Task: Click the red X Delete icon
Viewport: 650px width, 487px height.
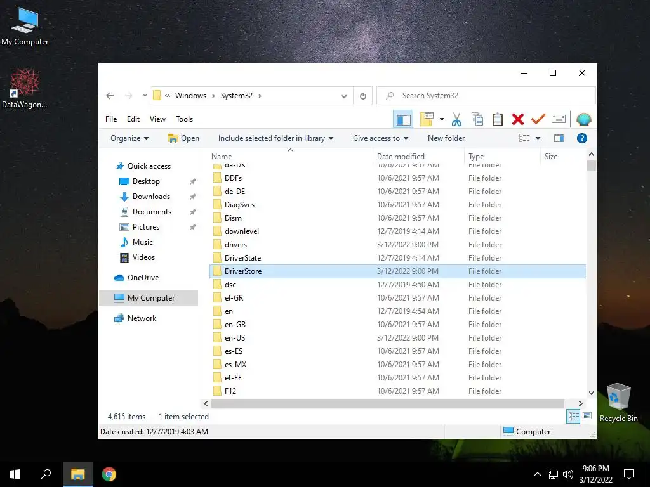Action: pos(518,120)
